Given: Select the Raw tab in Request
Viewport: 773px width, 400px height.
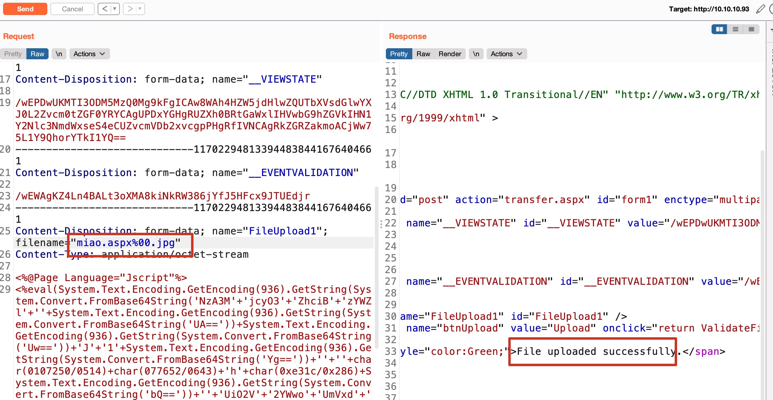Looking at the screenshot, I should coord(37,54).
